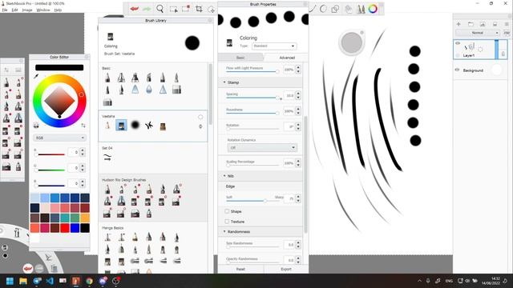The image size is (513, 288).
Task: Click the swap colors arrows in Color Editor
Action: click(x=83, y=125)
